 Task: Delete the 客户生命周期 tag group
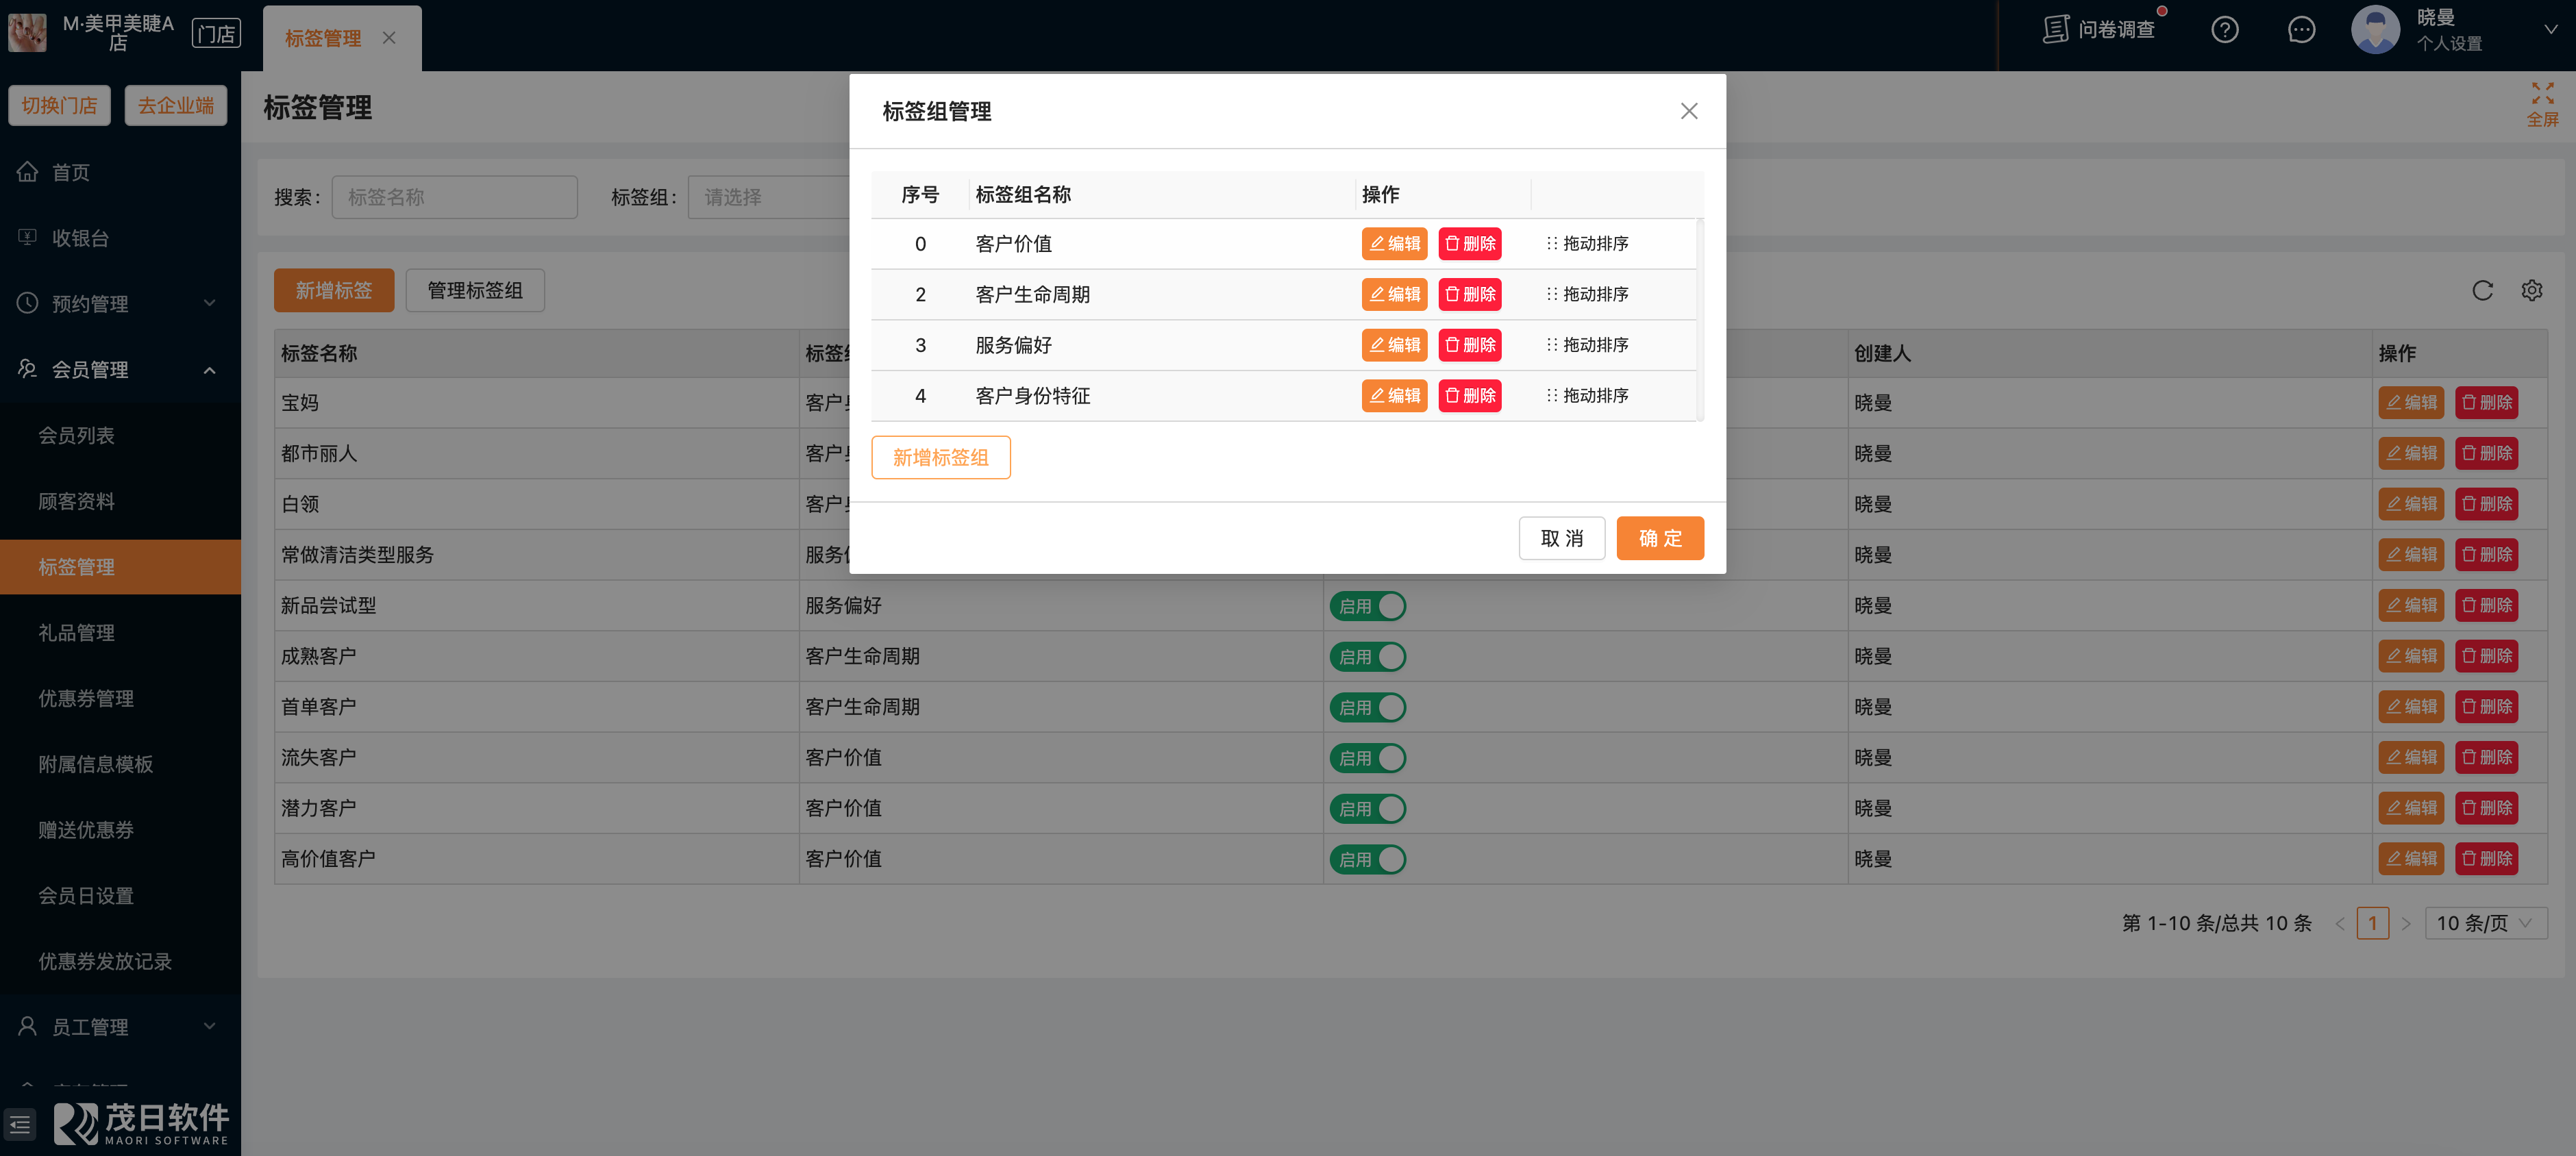tap(1469, 295)
